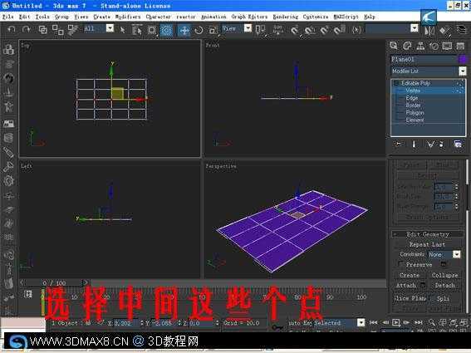Click the Mirror tool icon
471x353 pixels.
[429, 31]
